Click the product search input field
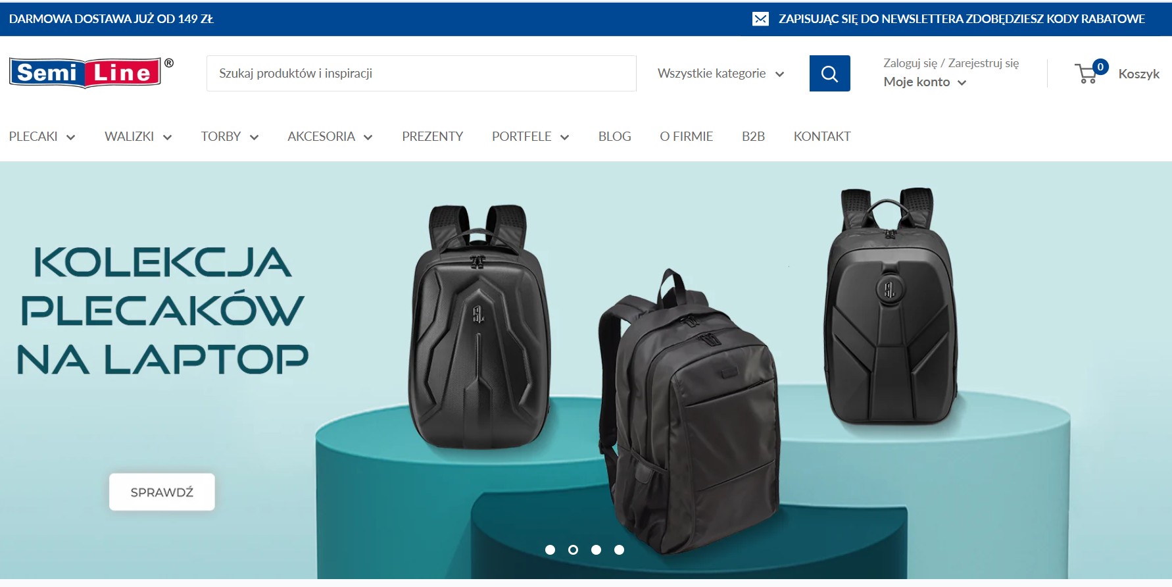The height and width of the screenshot is (587, 1172). pos(421,73)
